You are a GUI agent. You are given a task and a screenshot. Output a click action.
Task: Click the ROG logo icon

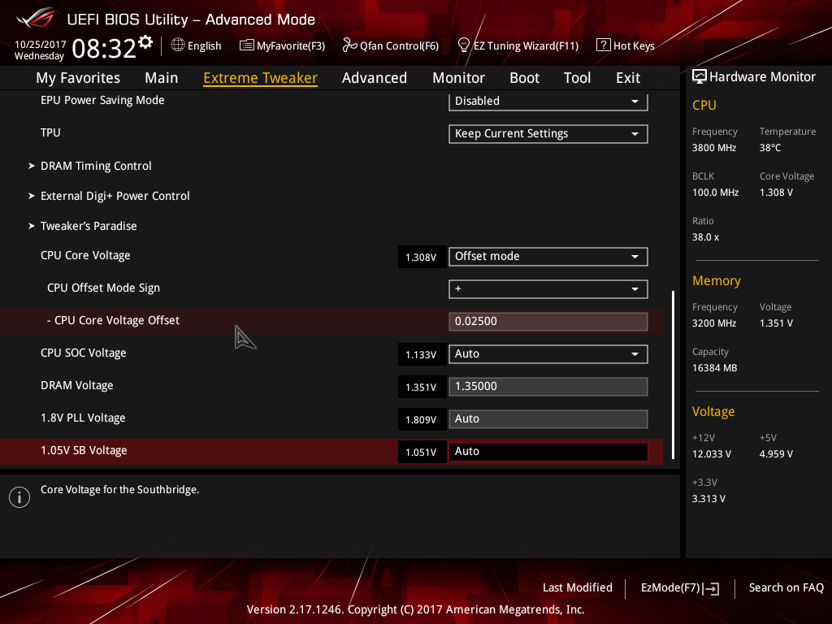36,18
